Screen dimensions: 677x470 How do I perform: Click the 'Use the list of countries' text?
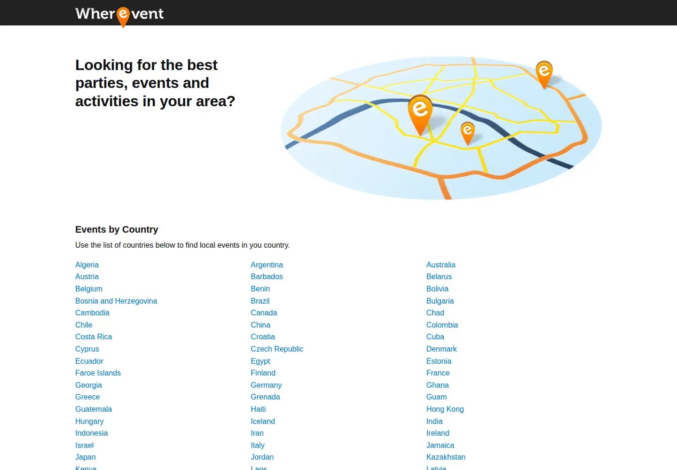[182, 245]
